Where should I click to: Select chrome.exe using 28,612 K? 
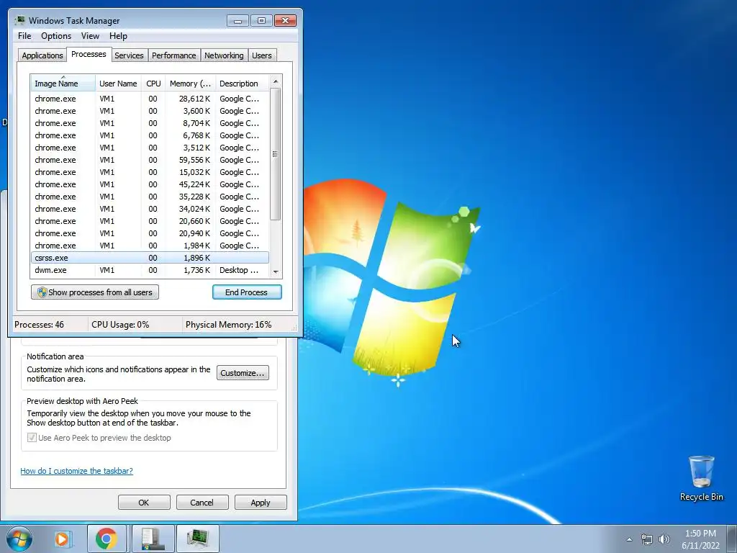[x=150, y=99]
